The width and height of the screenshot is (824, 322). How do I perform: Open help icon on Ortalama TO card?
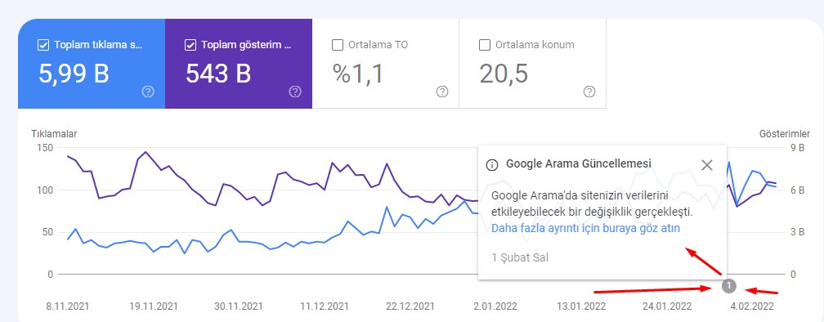click(442, 92)
